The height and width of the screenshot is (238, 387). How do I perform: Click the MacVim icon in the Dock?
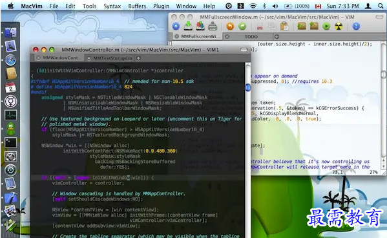pyautogui.click(x=10, y=225)
